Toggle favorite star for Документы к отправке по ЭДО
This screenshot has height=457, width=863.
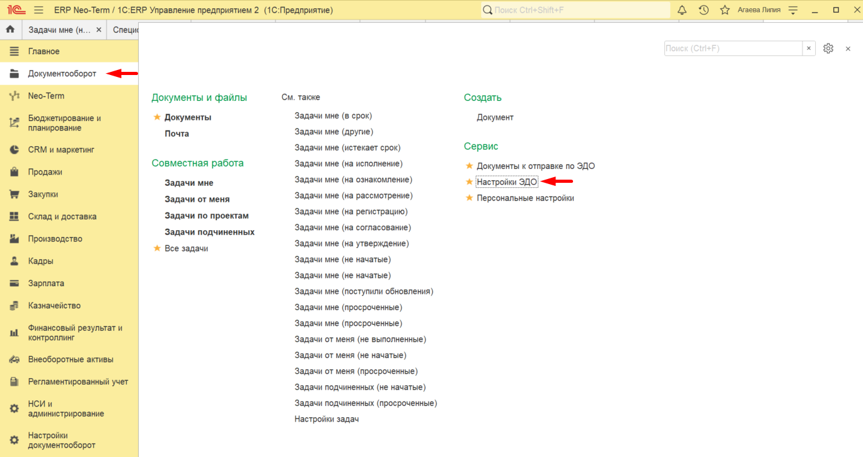pyautogui.click(x=468, y=166)
